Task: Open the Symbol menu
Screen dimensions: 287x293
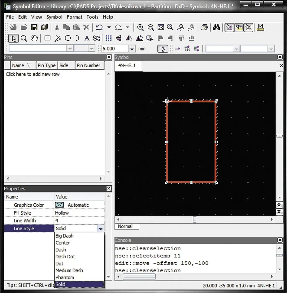Action: click(54, 17)
